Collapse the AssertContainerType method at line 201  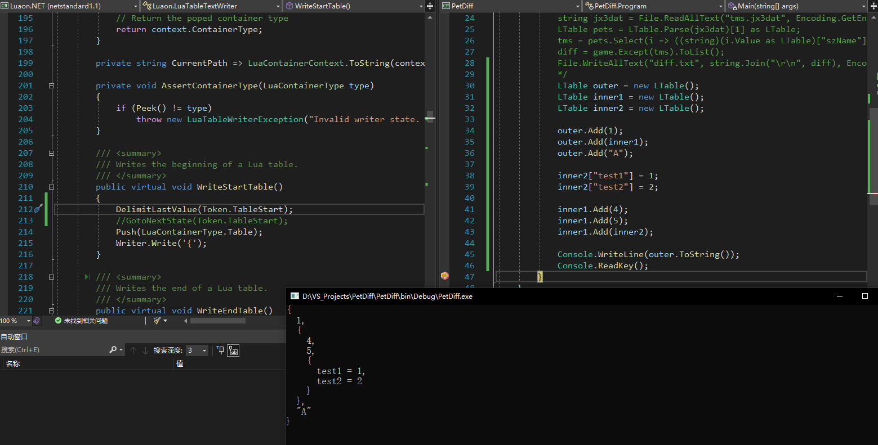tap(51, 86)
